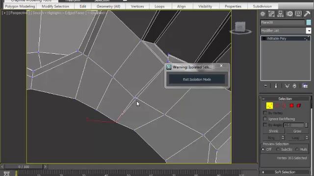Viewport: 314px width, 176px height.
Task: Enable the By Angle checkbox
Action: (265, 125)
